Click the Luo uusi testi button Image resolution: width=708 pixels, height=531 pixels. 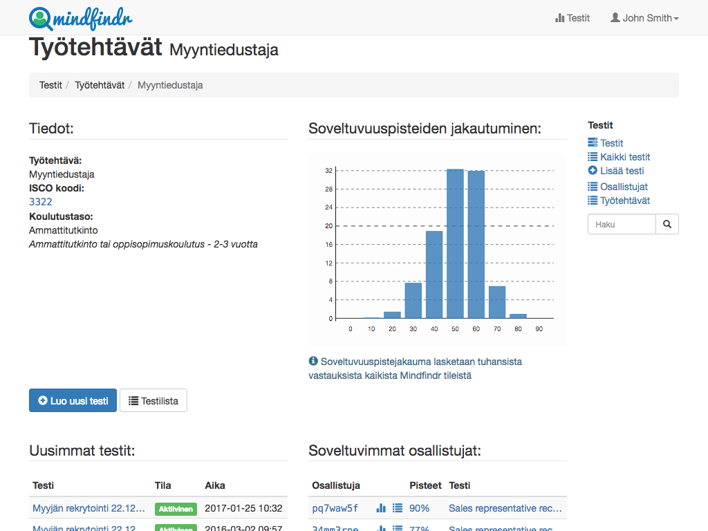click(x=73, y=400)
